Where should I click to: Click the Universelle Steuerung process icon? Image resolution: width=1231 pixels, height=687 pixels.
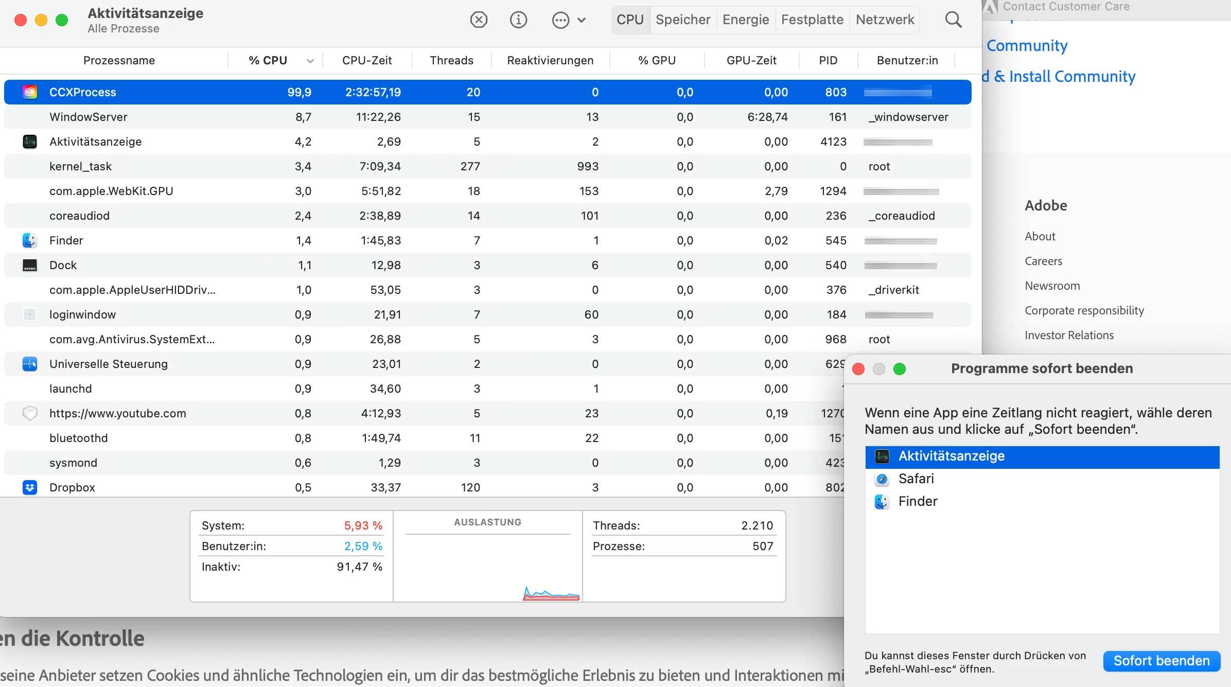30,364
